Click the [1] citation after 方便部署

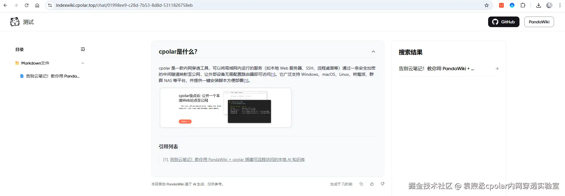(x=246, y=80)
